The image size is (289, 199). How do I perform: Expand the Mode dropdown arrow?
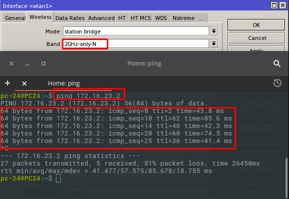(214, 31)
